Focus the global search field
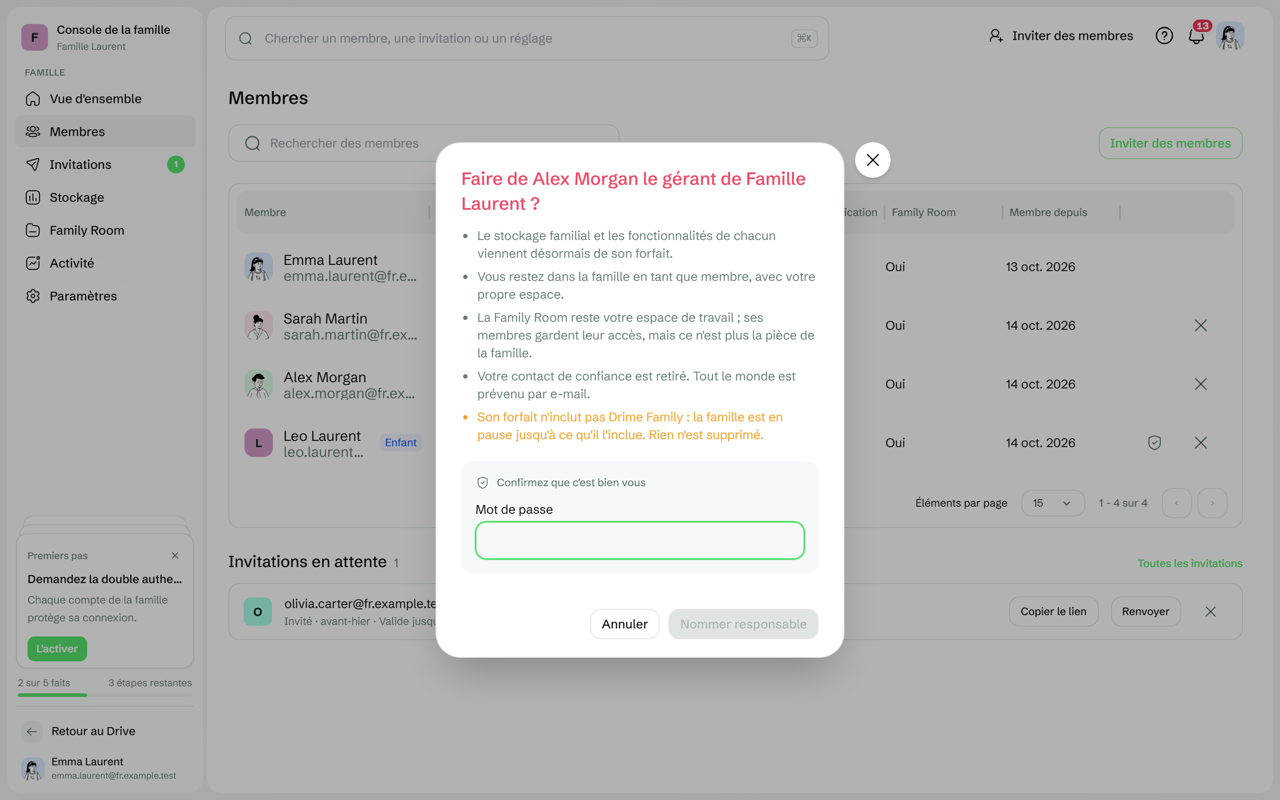Screen dimensions: 1280x800 pyautogui.click(x=527, y=38)
